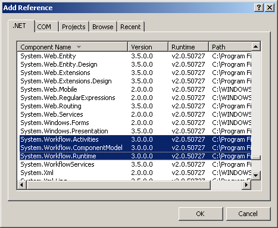Click version 3.5.0.0 of System.WorkflowServices
Viewport: 278px width, 228px height.
[142, 164]
